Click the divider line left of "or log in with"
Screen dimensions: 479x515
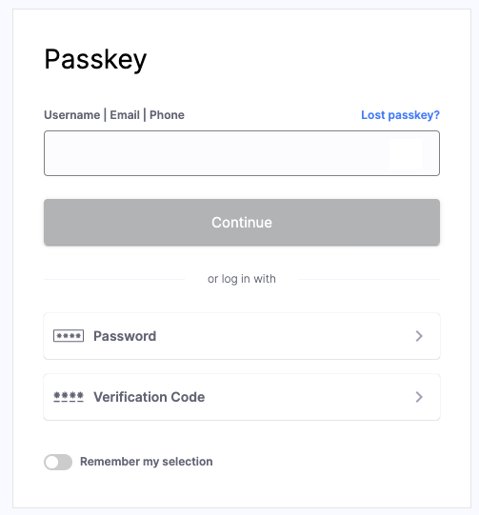pyautogui.click(x=114, y=280)
